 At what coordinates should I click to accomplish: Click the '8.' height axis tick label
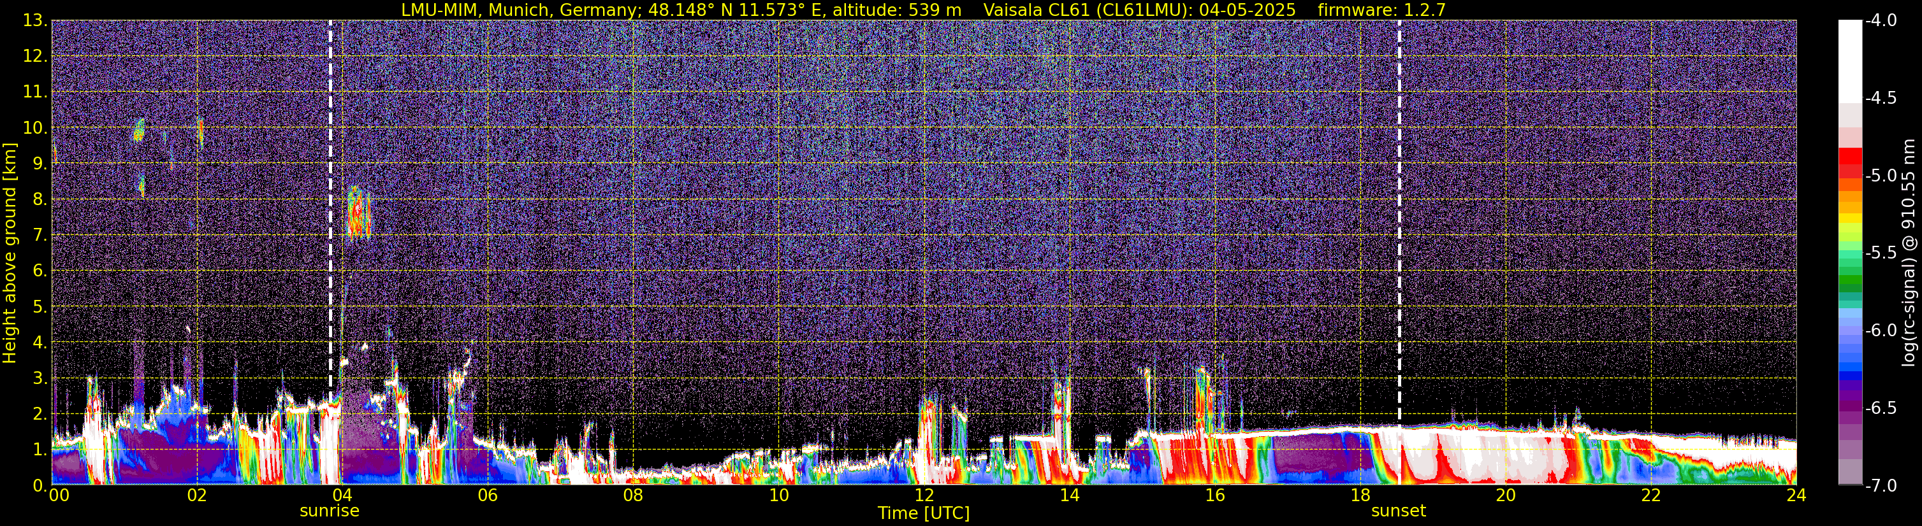[40, 199]
